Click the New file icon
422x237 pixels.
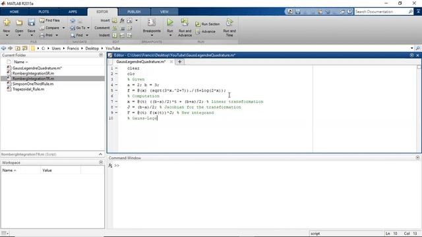[7, 23]
